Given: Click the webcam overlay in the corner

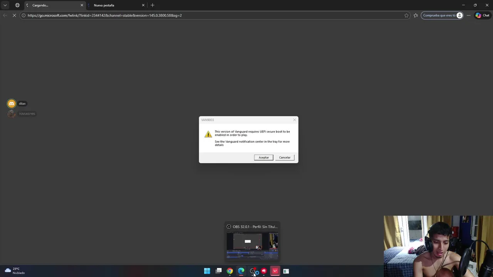Looking at the screenshot, I should click(438, 246).
